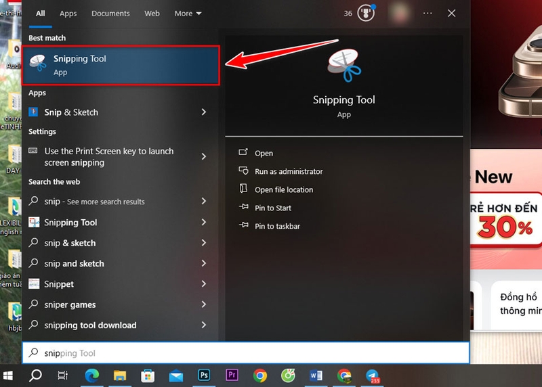Open the second Chrome profile icon on taskbar
The image size is (542, 387).
coord(344,375)
